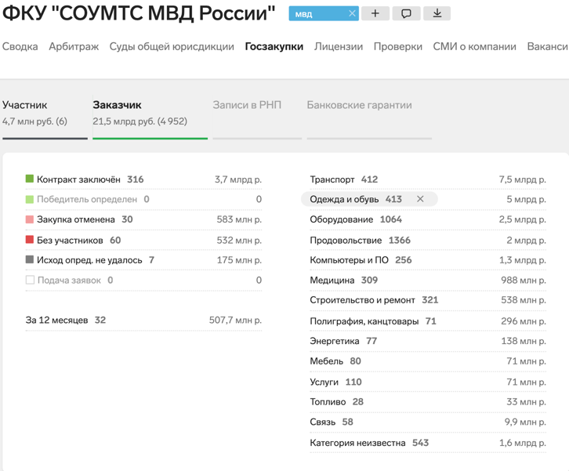Image resolution: width=569 pixels, height=471 pixels.
Task: Remove the мвд tag with its X icon
Action: (x=352, y=13)
